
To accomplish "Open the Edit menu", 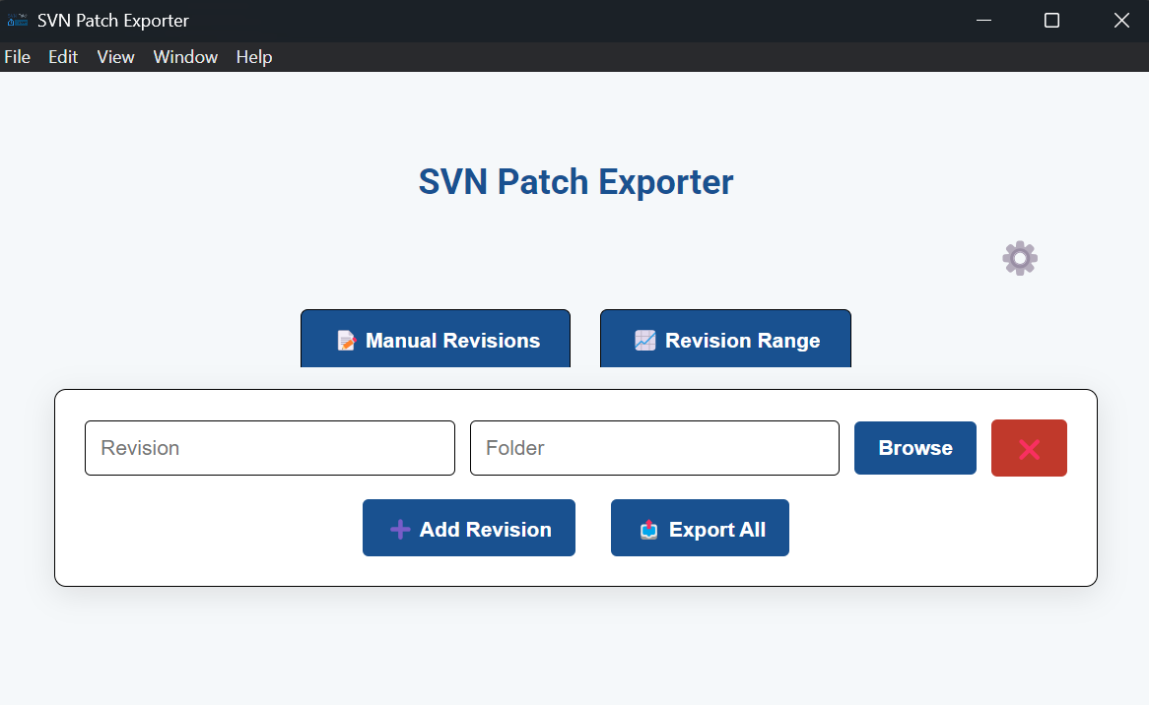I will 63,57.
